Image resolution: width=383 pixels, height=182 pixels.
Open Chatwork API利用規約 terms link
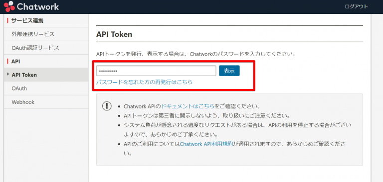click(206, 144)
